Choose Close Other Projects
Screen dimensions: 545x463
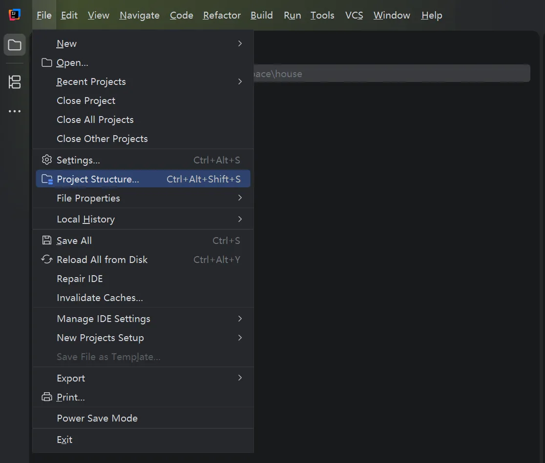coord(143,139)
